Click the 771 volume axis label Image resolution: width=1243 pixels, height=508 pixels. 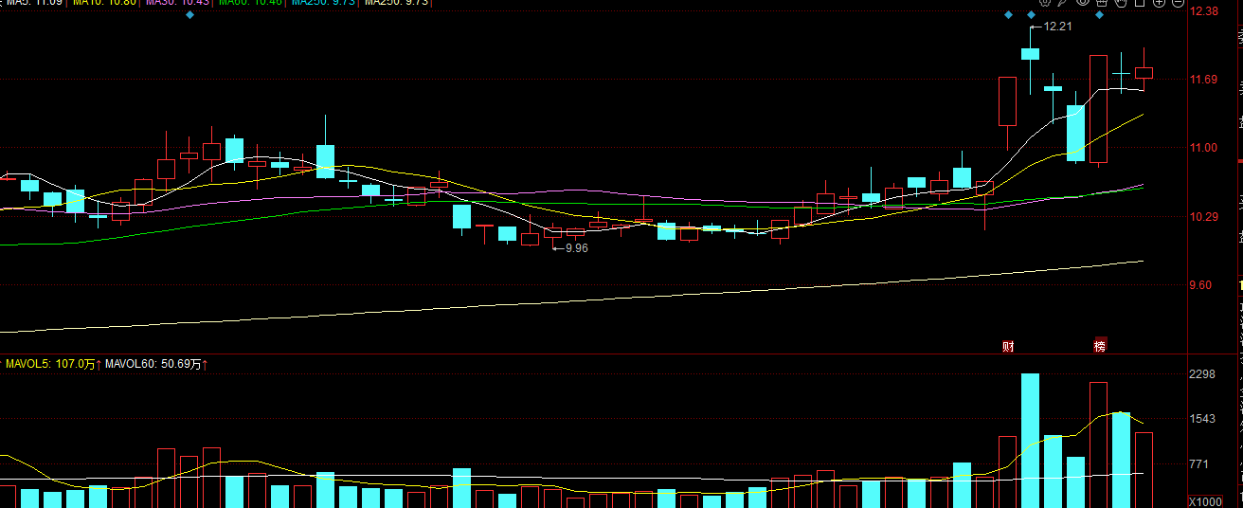(1199, 463)
